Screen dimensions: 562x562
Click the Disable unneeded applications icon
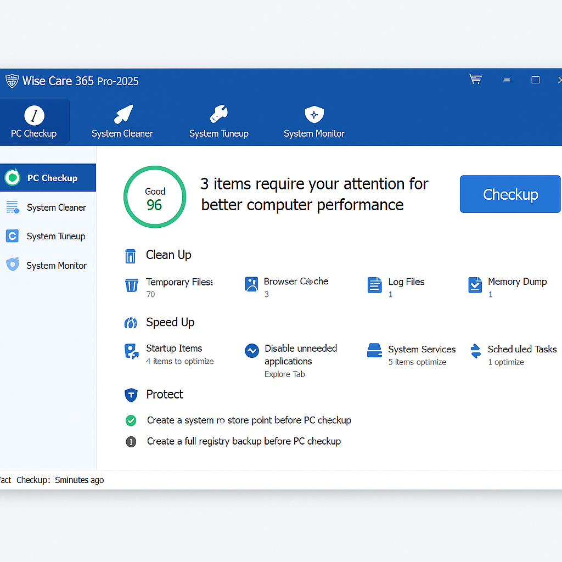coord(251,350)
